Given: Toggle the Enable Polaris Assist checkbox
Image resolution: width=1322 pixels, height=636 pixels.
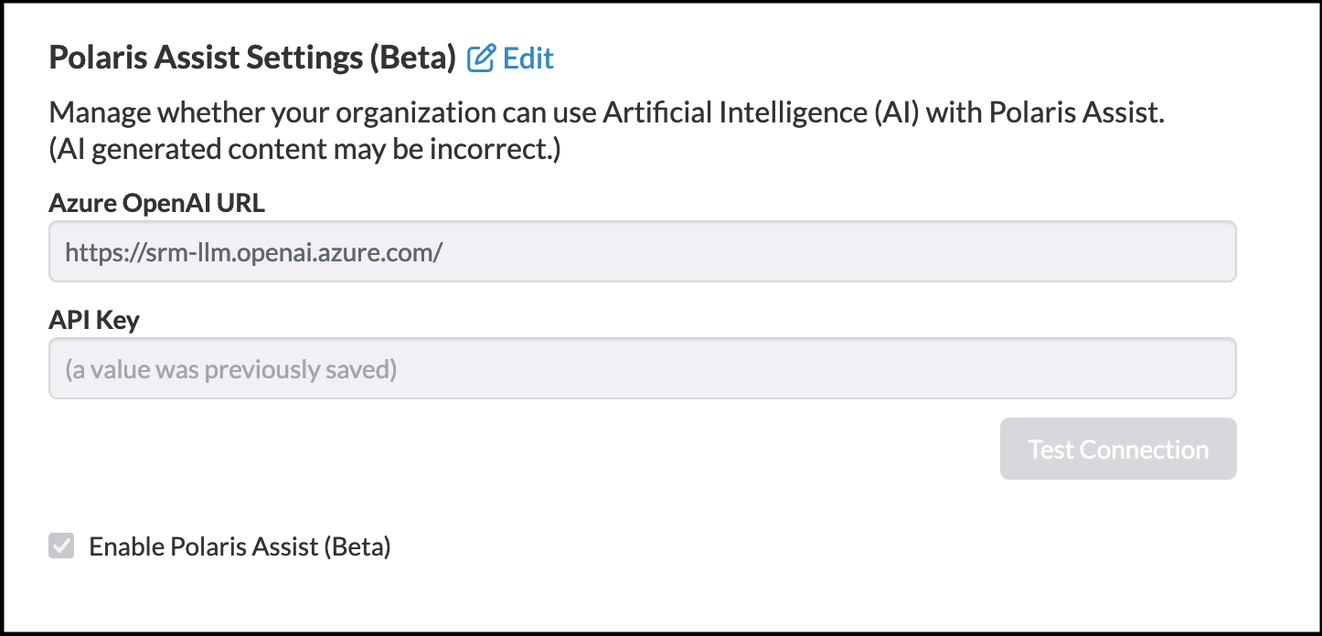Looking at the screenshot, I should [x=61, y=546].
